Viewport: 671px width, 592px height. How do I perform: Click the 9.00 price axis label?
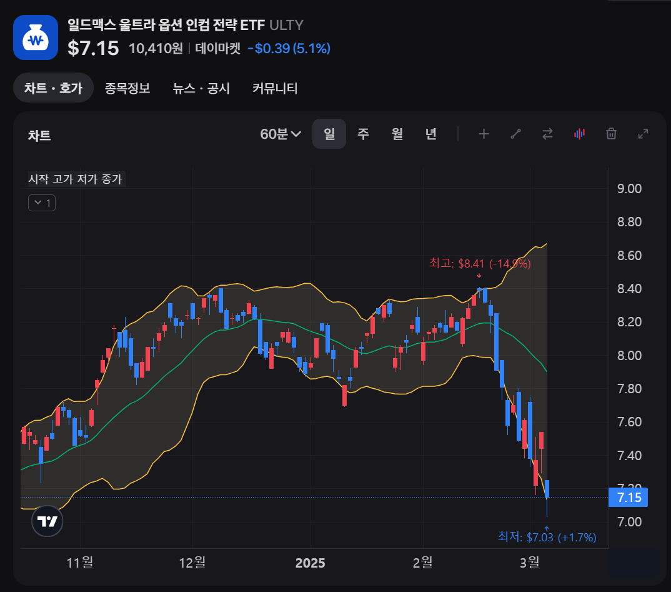629,188
